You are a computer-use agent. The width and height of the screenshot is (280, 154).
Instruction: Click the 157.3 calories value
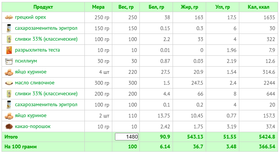click(269, 116)
